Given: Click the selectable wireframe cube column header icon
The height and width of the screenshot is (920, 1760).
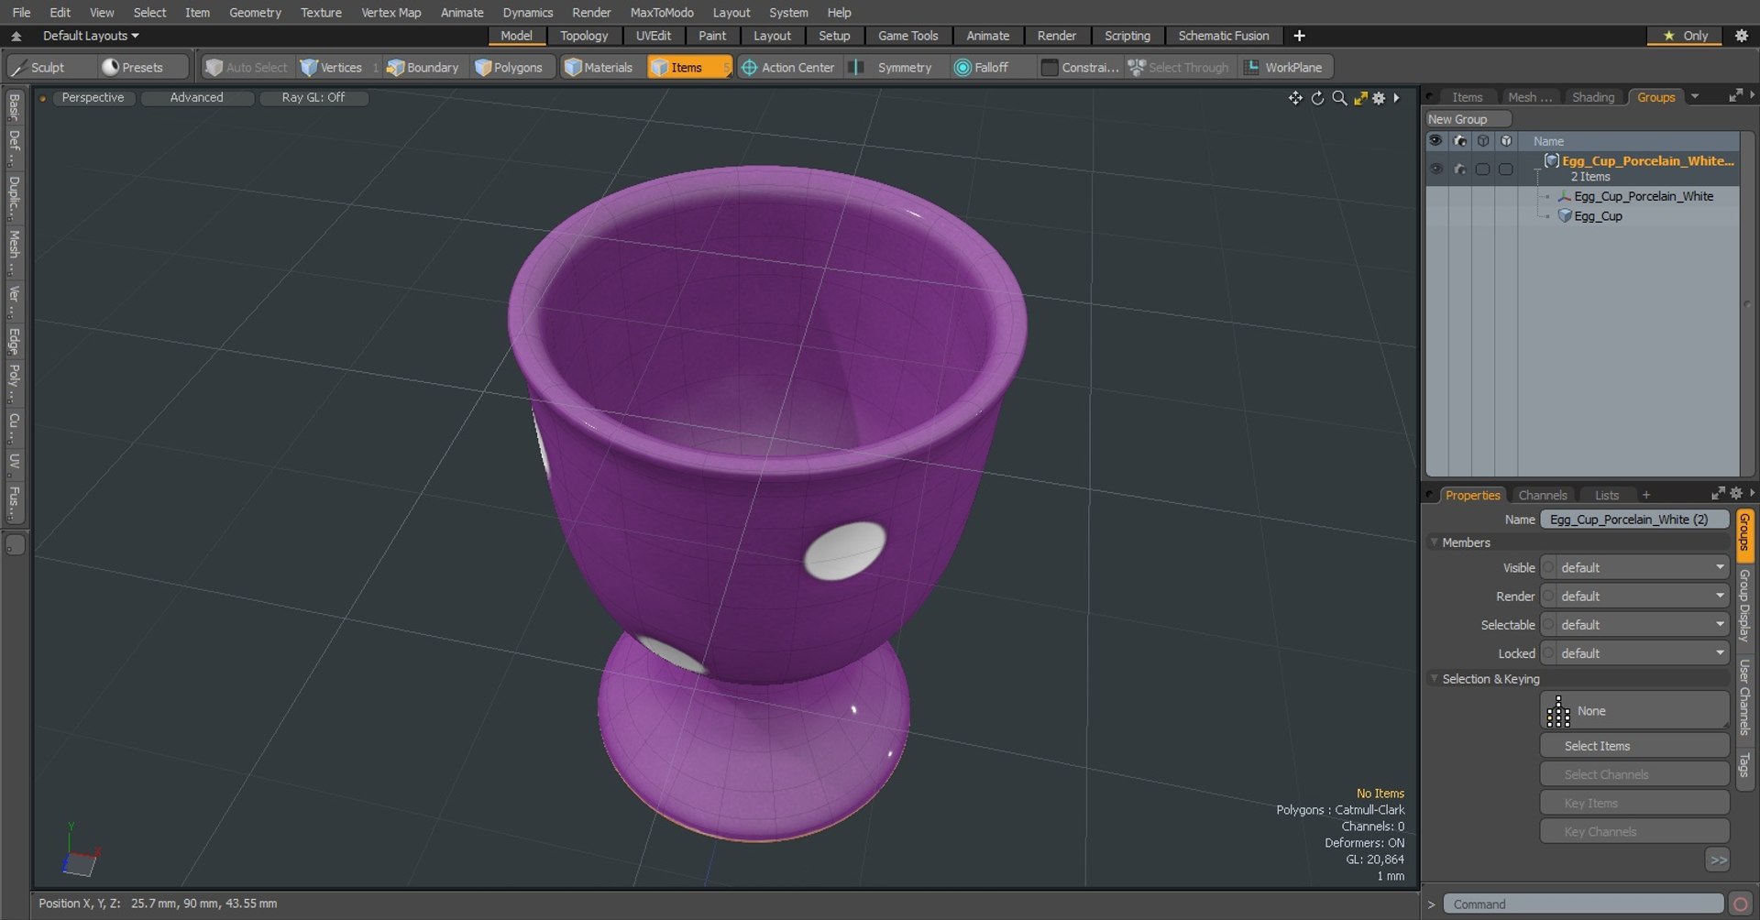Looking at the screenshot, I should coord(1483,141).
